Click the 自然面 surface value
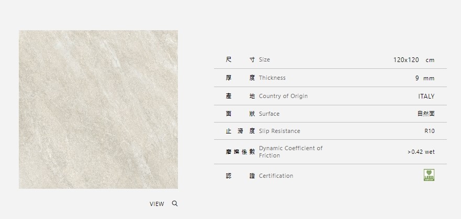This screenshot has width=461, height=219. (425, 114)
